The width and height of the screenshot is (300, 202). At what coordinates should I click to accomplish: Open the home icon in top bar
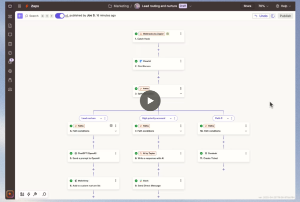[x=10, y=6]
